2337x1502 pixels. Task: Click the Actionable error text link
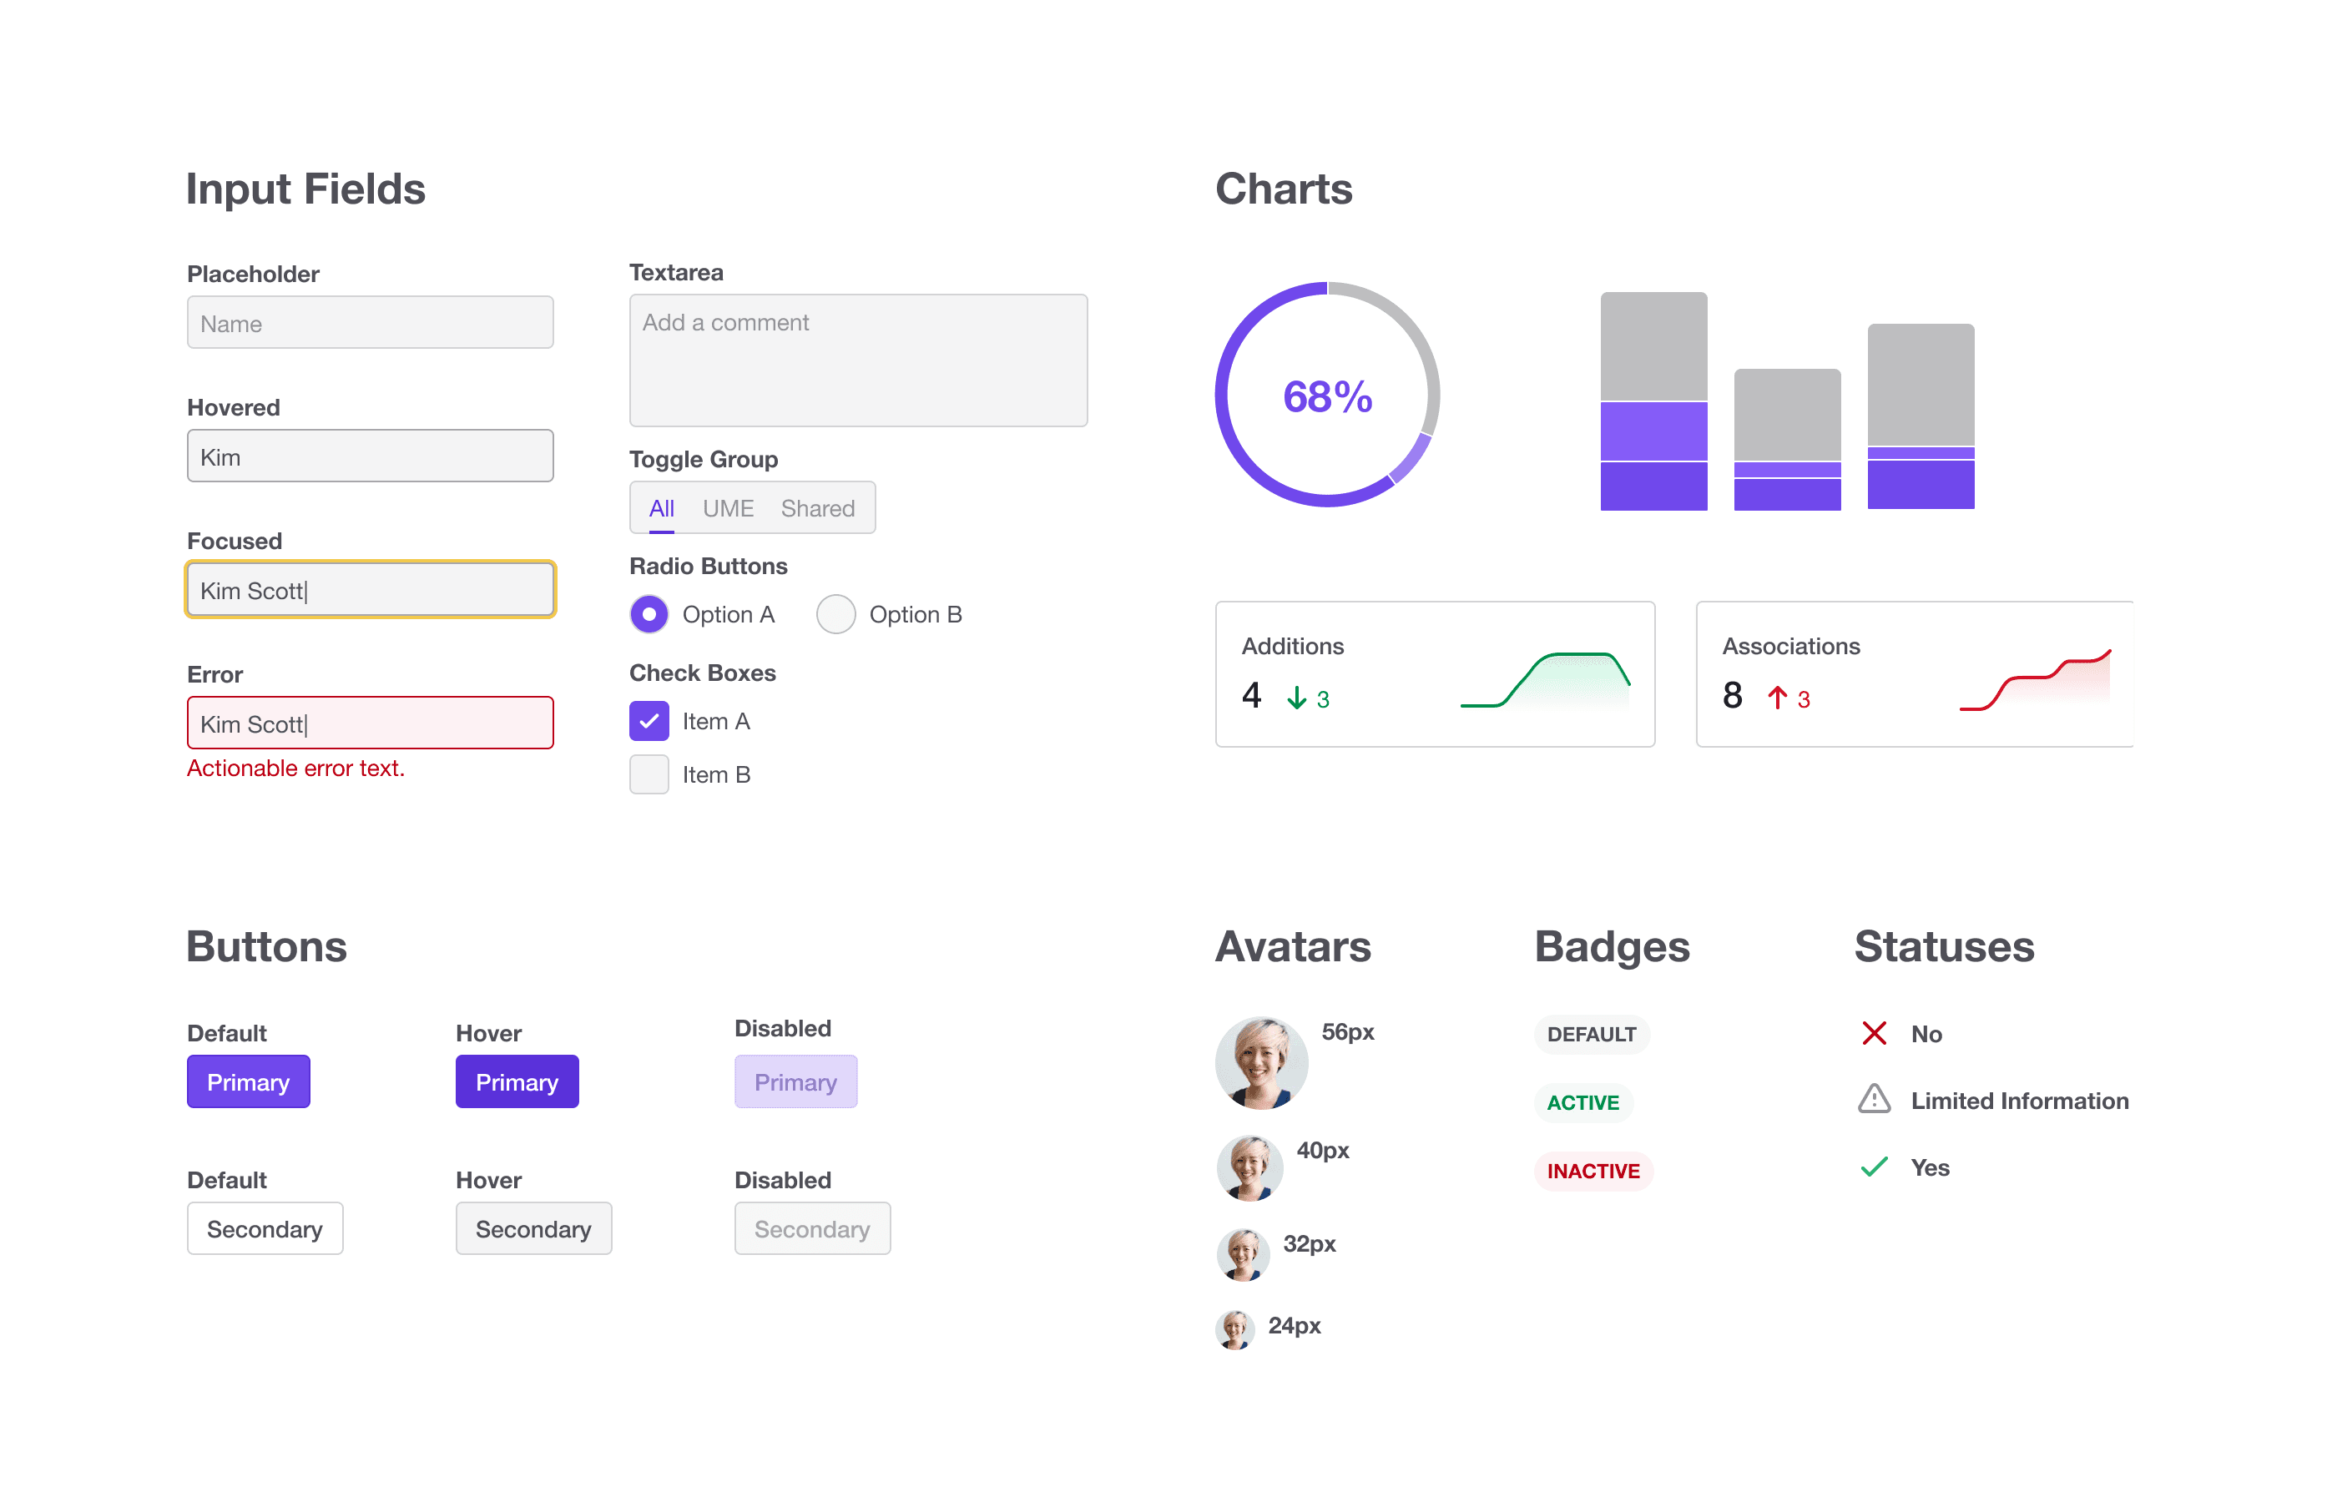coord(296,769)
